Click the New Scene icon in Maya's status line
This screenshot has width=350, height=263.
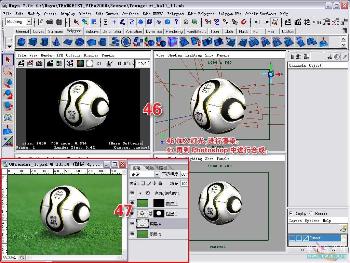(41, 22)
